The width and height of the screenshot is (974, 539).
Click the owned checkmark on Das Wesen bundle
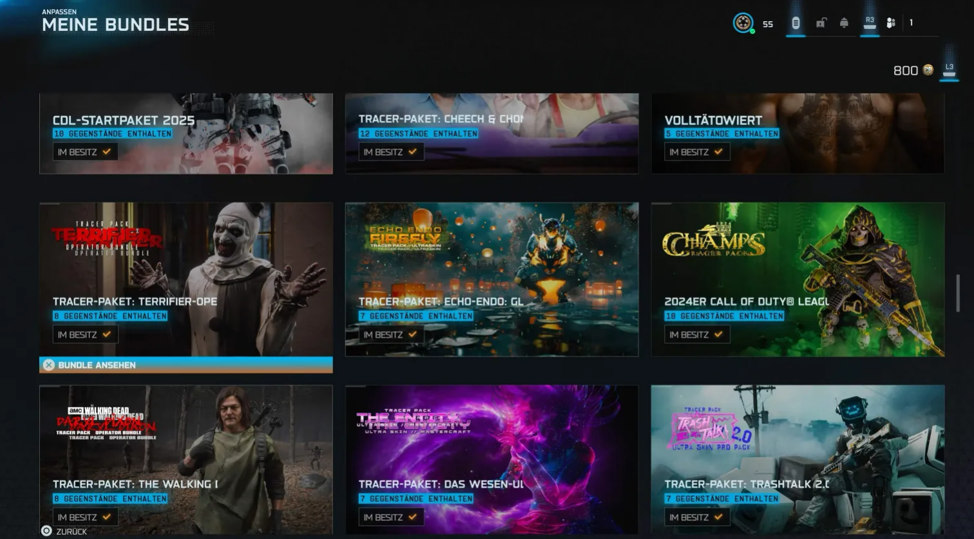(x=412, y=517)
